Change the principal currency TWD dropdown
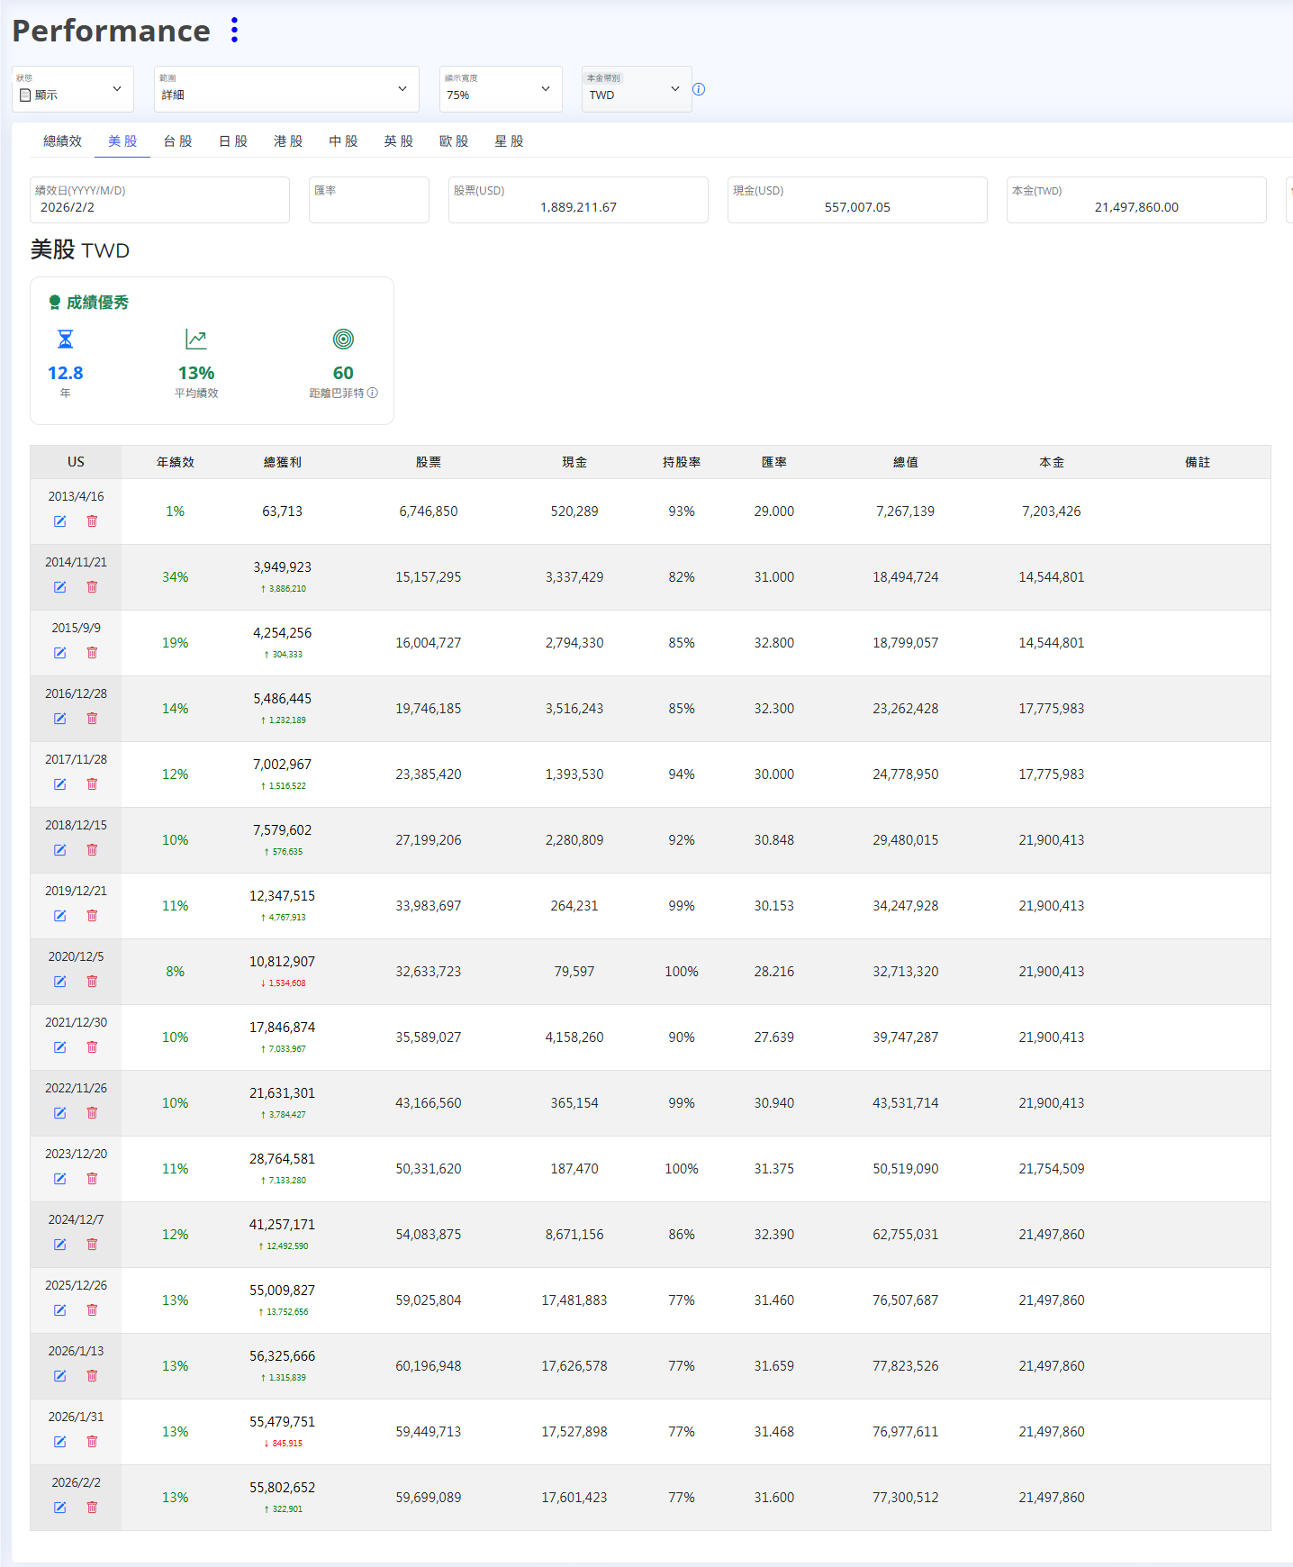This screenshot has width=1293, height=1567. coord(636,89)
